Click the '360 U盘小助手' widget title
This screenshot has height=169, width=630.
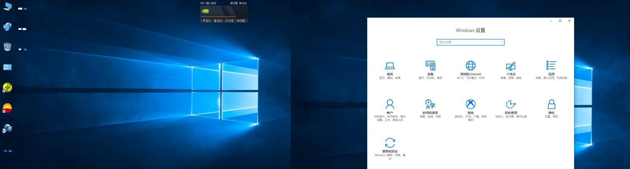point(208,3)
